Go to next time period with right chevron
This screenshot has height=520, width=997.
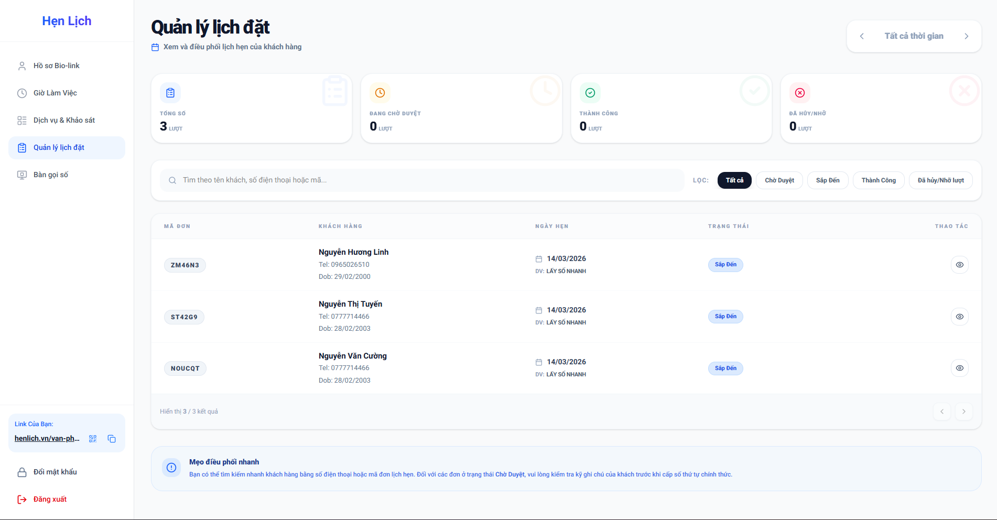click(966, 36)
